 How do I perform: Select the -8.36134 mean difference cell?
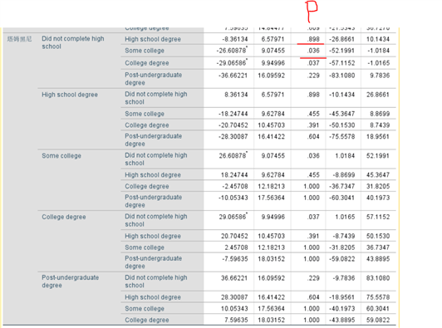tap(235, 39)
